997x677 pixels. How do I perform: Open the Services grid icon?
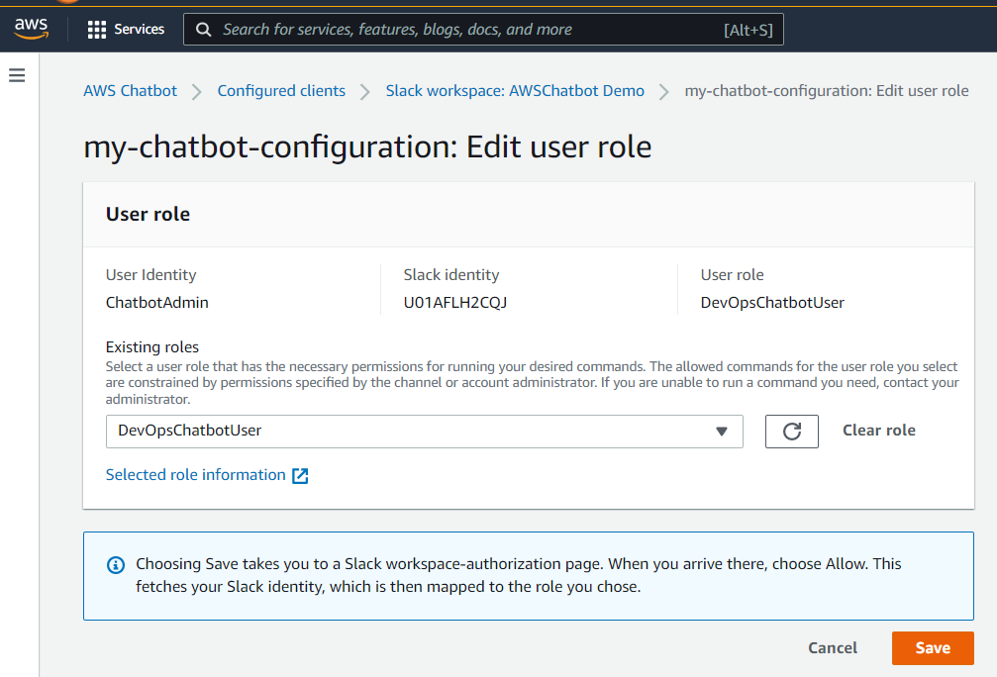point(96,29)
